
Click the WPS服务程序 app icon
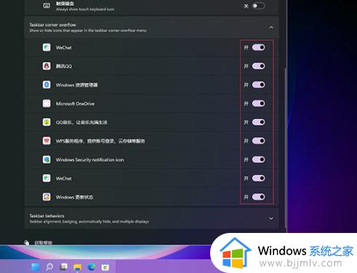tap(47, 141)
